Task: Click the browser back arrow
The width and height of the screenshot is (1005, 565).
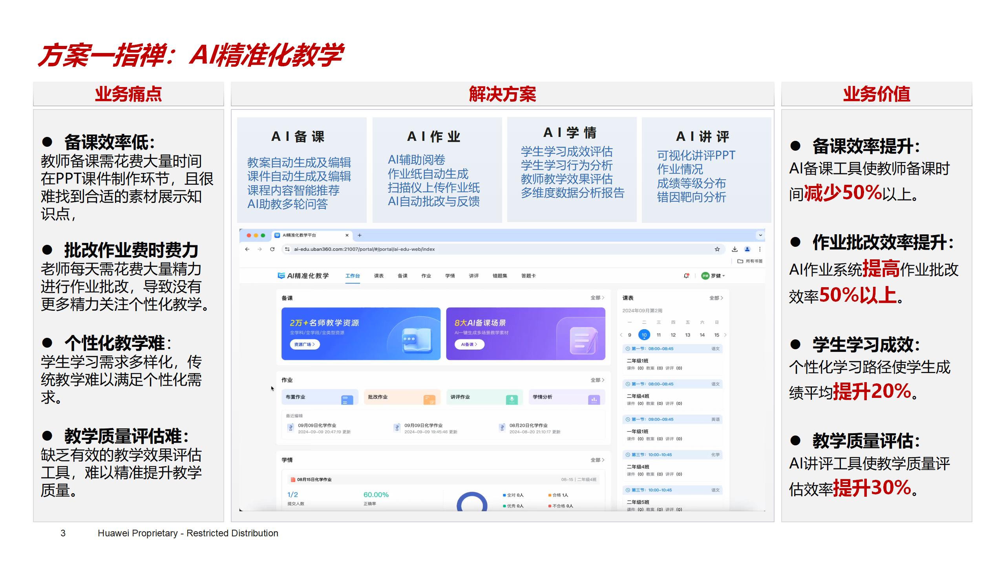Action: pos(247,249)
